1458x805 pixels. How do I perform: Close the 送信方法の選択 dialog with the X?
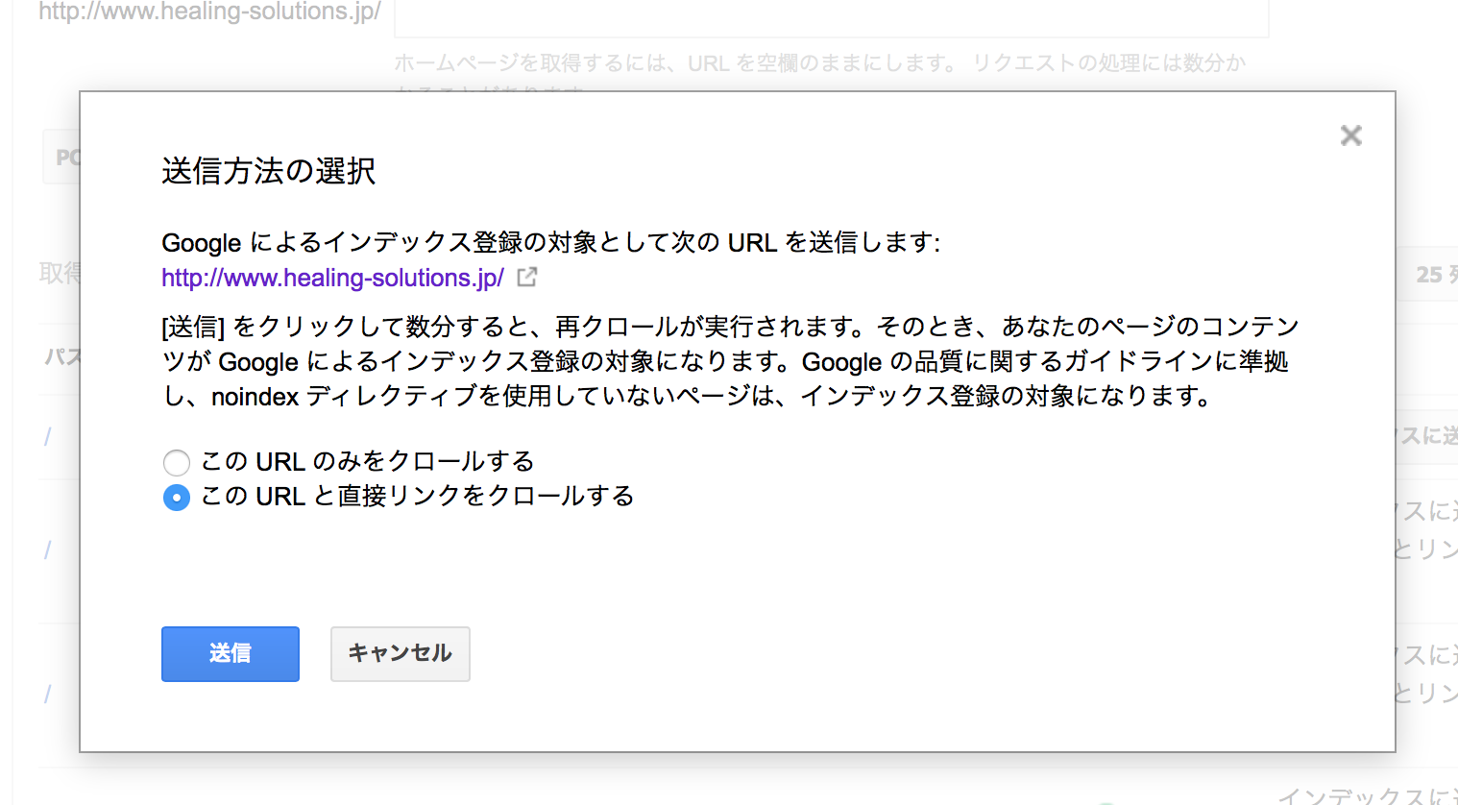click(1350, 135)
